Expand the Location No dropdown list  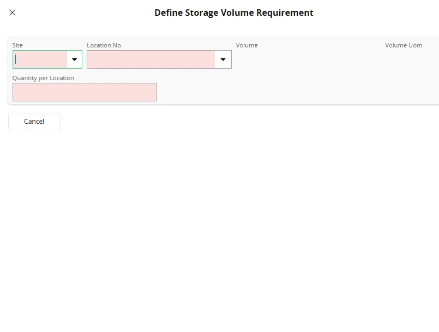(x=223, y=59)
